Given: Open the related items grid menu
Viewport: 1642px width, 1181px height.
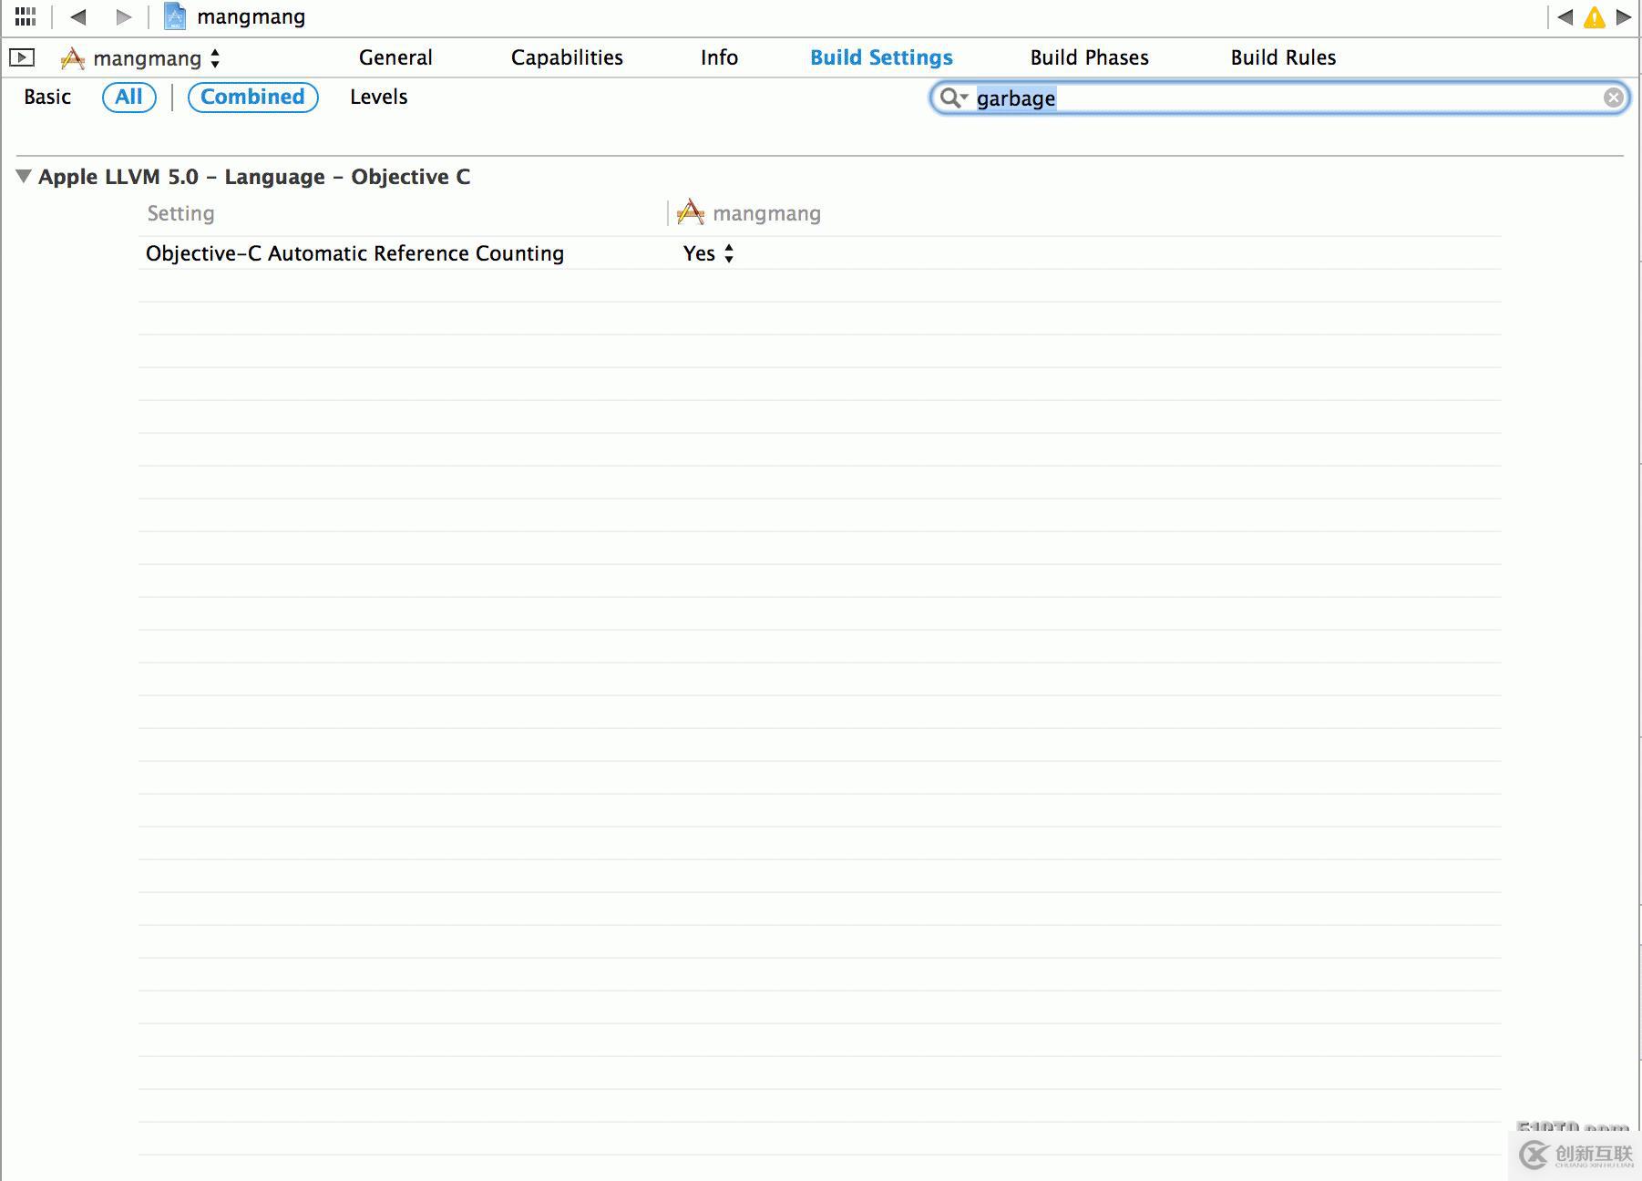Looking at the screenshot, I should point(26,16).
